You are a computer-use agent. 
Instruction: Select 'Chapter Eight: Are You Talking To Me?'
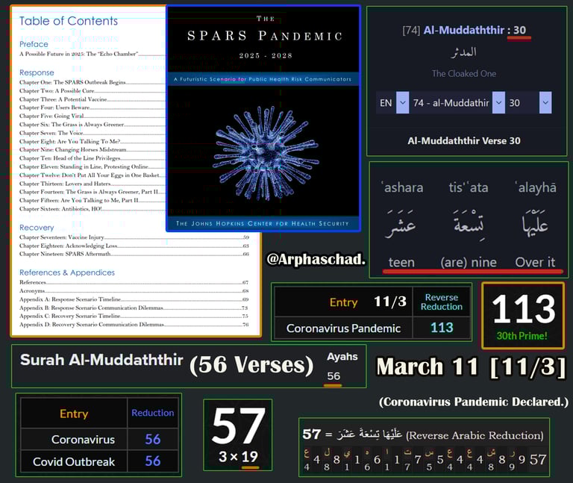click(69, 141)
